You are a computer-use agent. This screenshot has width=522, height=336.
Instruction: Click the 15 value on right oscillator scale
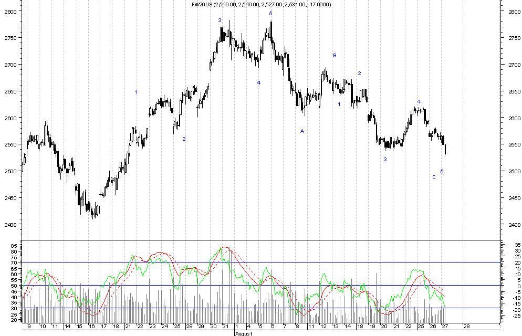517,268
